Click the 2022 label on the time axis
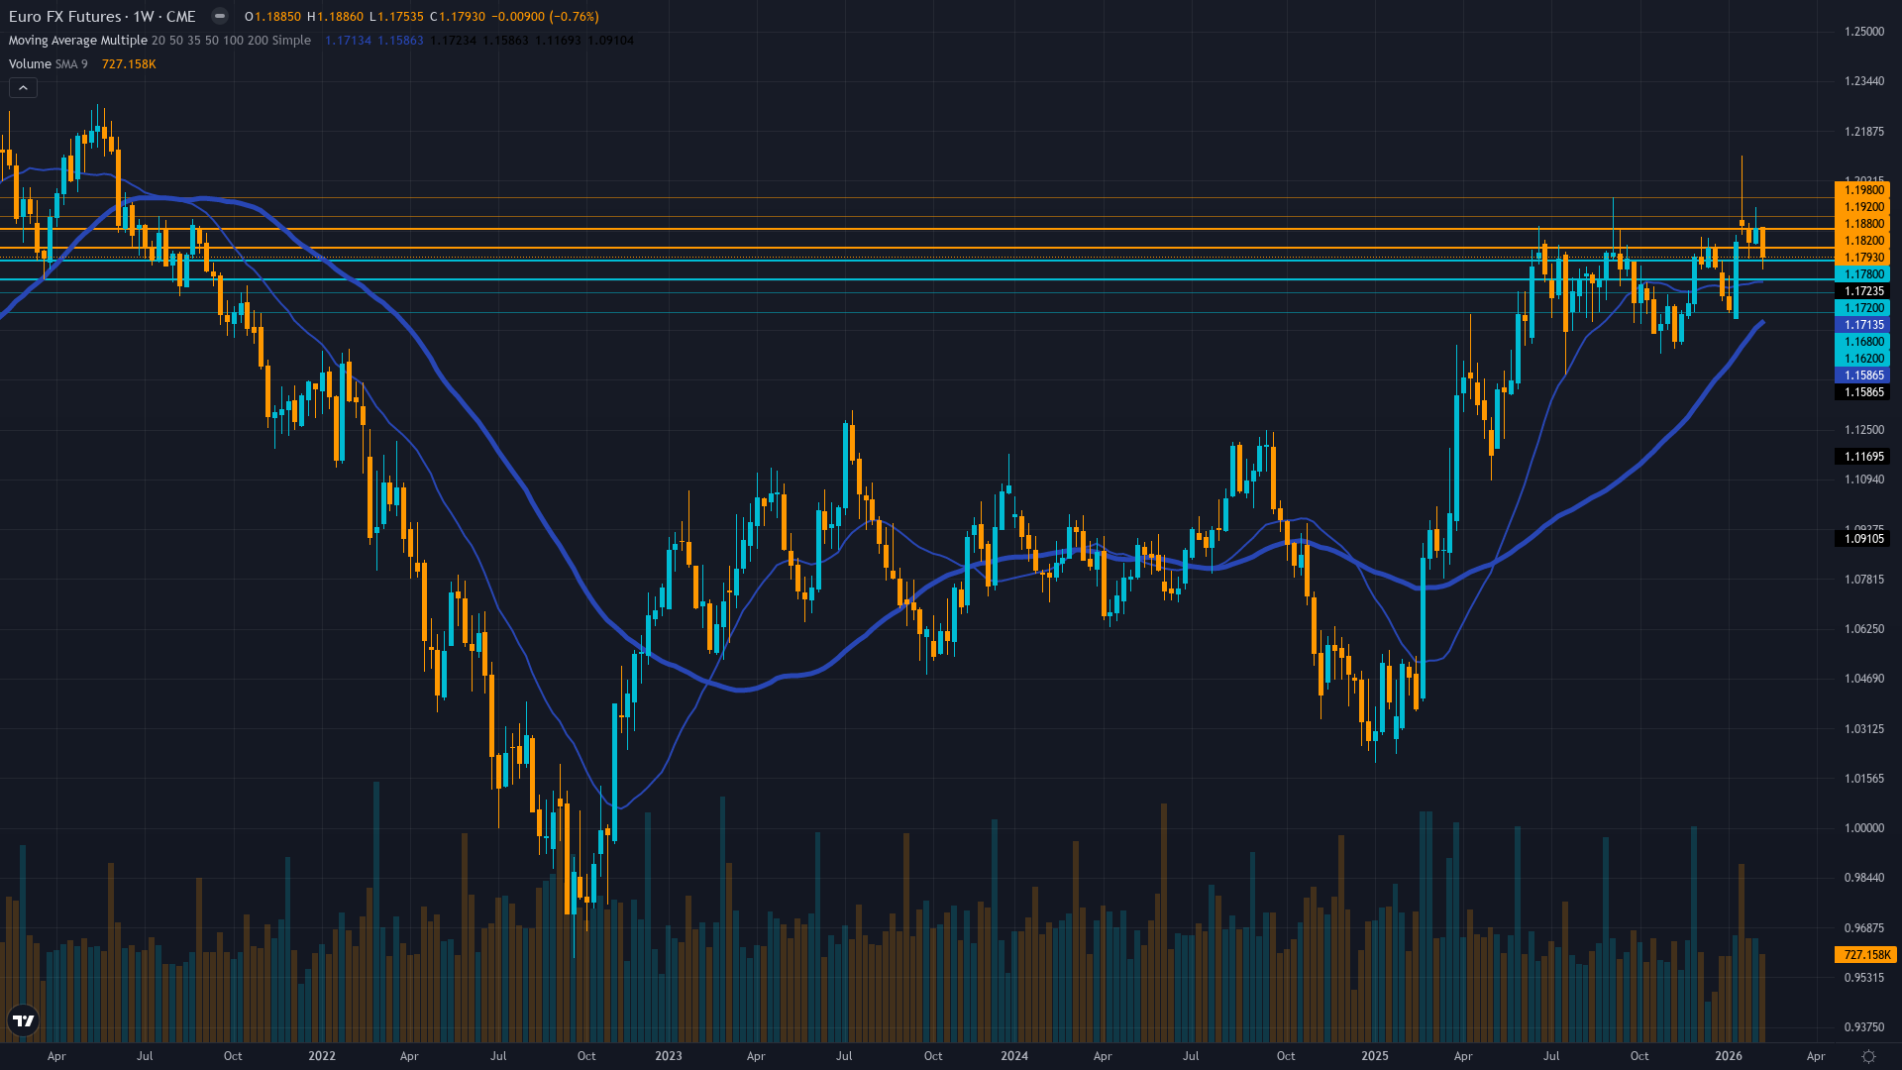The image size is (1902, 1070). coord(322,1056)
